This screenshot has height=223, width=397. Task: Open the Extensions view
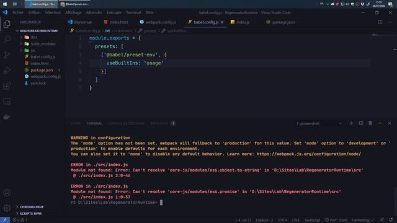(x=7, y=85)
